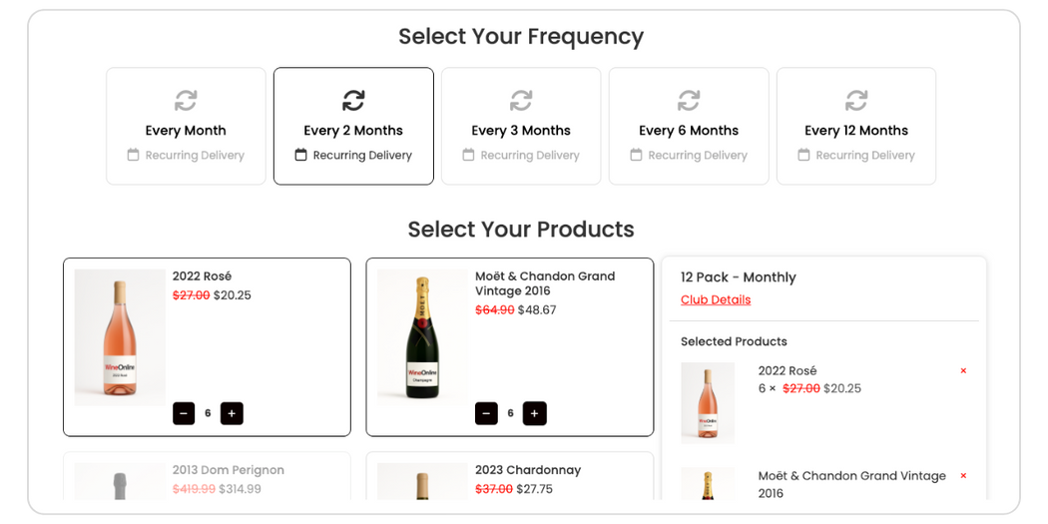Viewport: 1048px width, 524px height.
Task: Open the 2022 Rosé thumbnail in Selected Products
Action: (x=708, y=402)
